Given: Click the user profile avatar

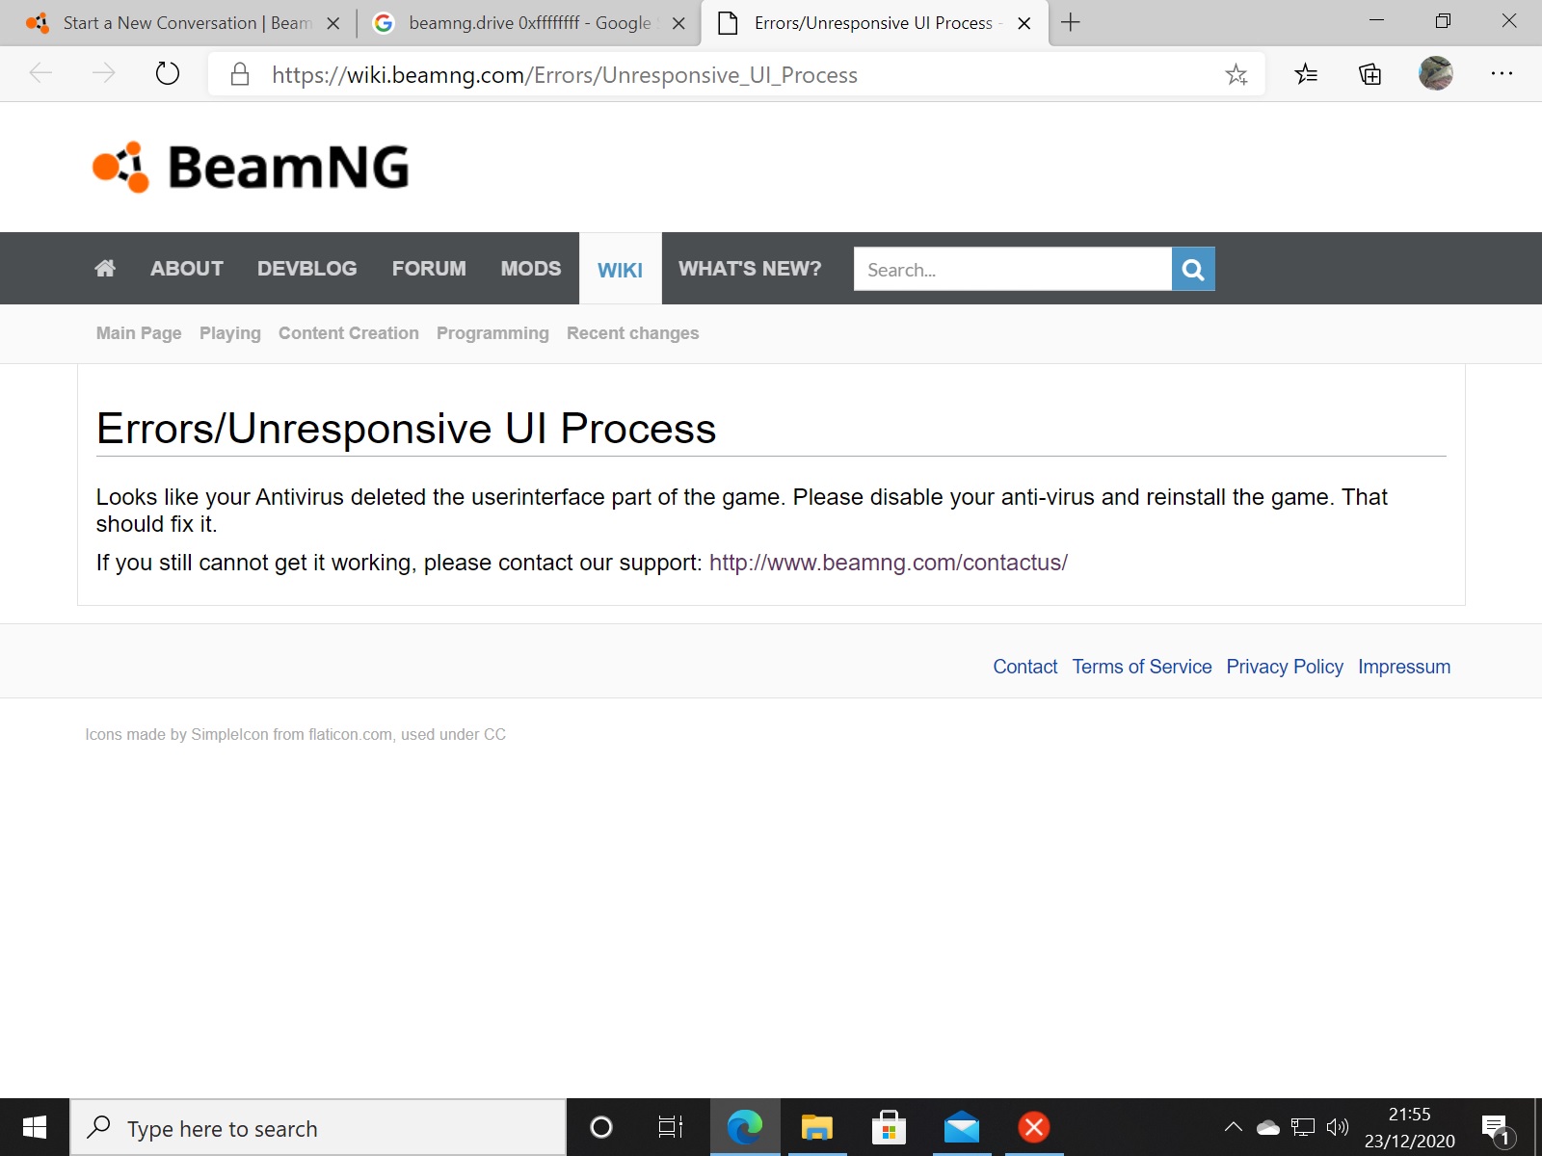Looking at the screenshot, I should 1435,73.
